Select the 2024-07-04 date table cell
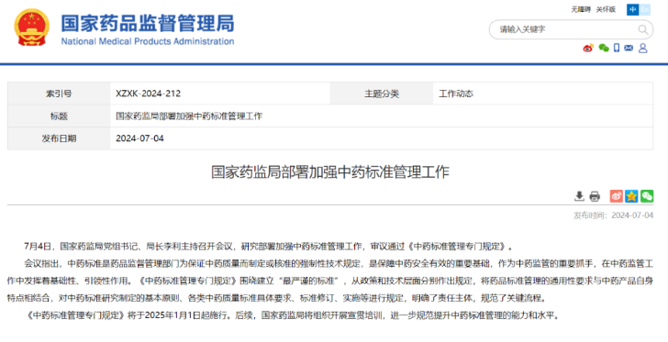The image size is (668, 342). (382, 138)
